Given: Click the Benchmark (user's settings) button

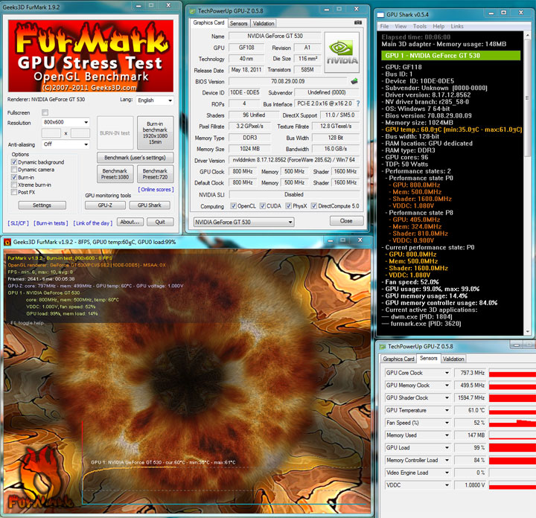Looking at the screenshot, I should [x=135, y=158].
